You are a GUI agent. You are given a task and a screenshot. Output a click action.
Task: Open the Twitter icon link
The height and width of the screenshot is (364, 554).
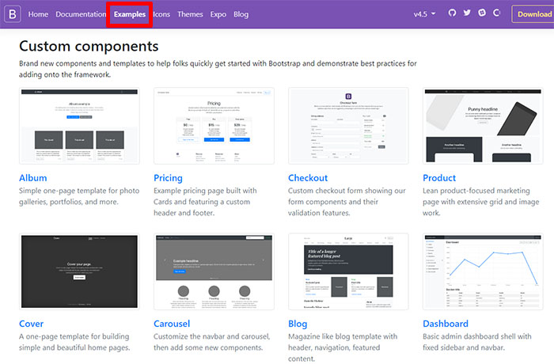(x=467, y=13)
